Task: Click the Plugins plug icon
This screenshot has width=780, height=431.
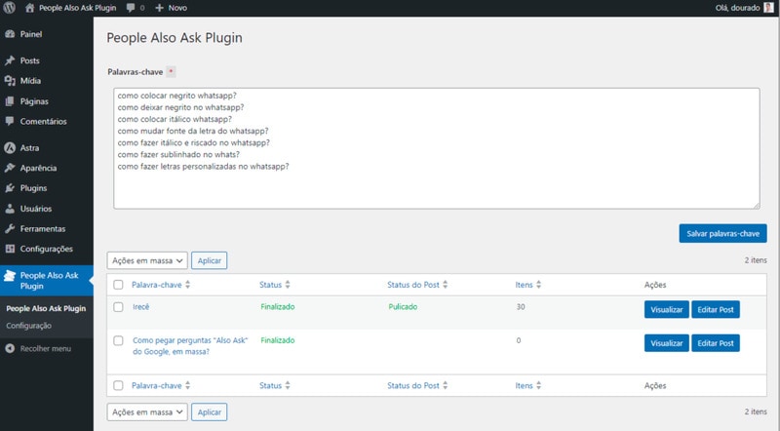Action: click(x=10, y=188)
